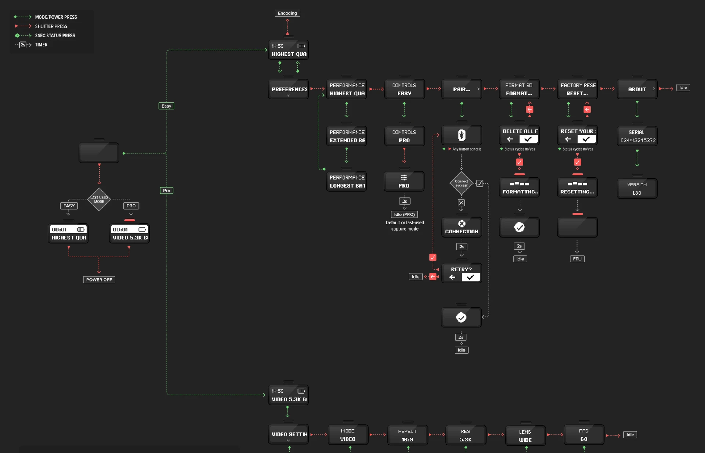Click Idle label after FPS 60 screen

630,435
